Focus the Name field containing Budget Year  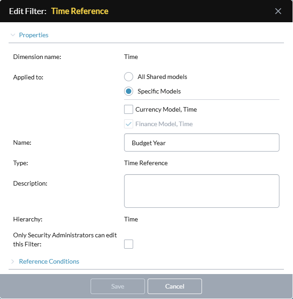[202, 142]
